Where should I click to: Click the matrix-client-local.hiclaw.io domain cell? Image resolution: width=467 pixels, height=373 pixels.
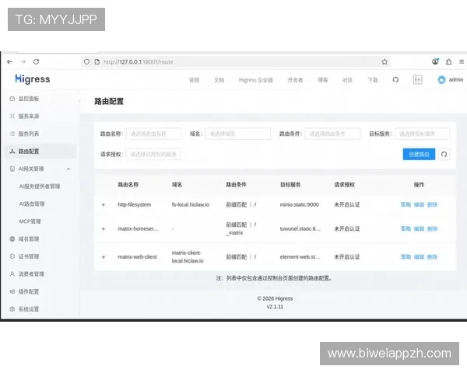pyautogui.click(x=188, y=256)
